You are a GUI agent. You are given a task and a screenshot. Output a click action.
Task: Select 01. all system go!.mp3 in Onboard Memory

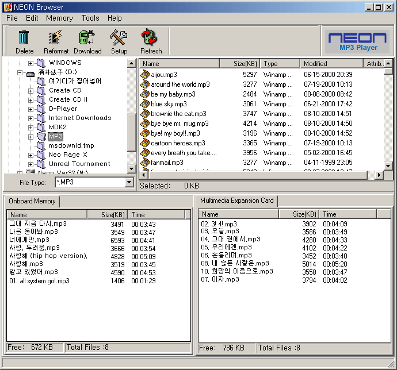[x=39, y=281]
